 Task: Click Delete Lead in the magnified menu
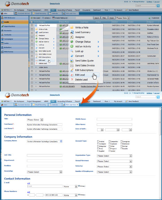tap(81, 80)
